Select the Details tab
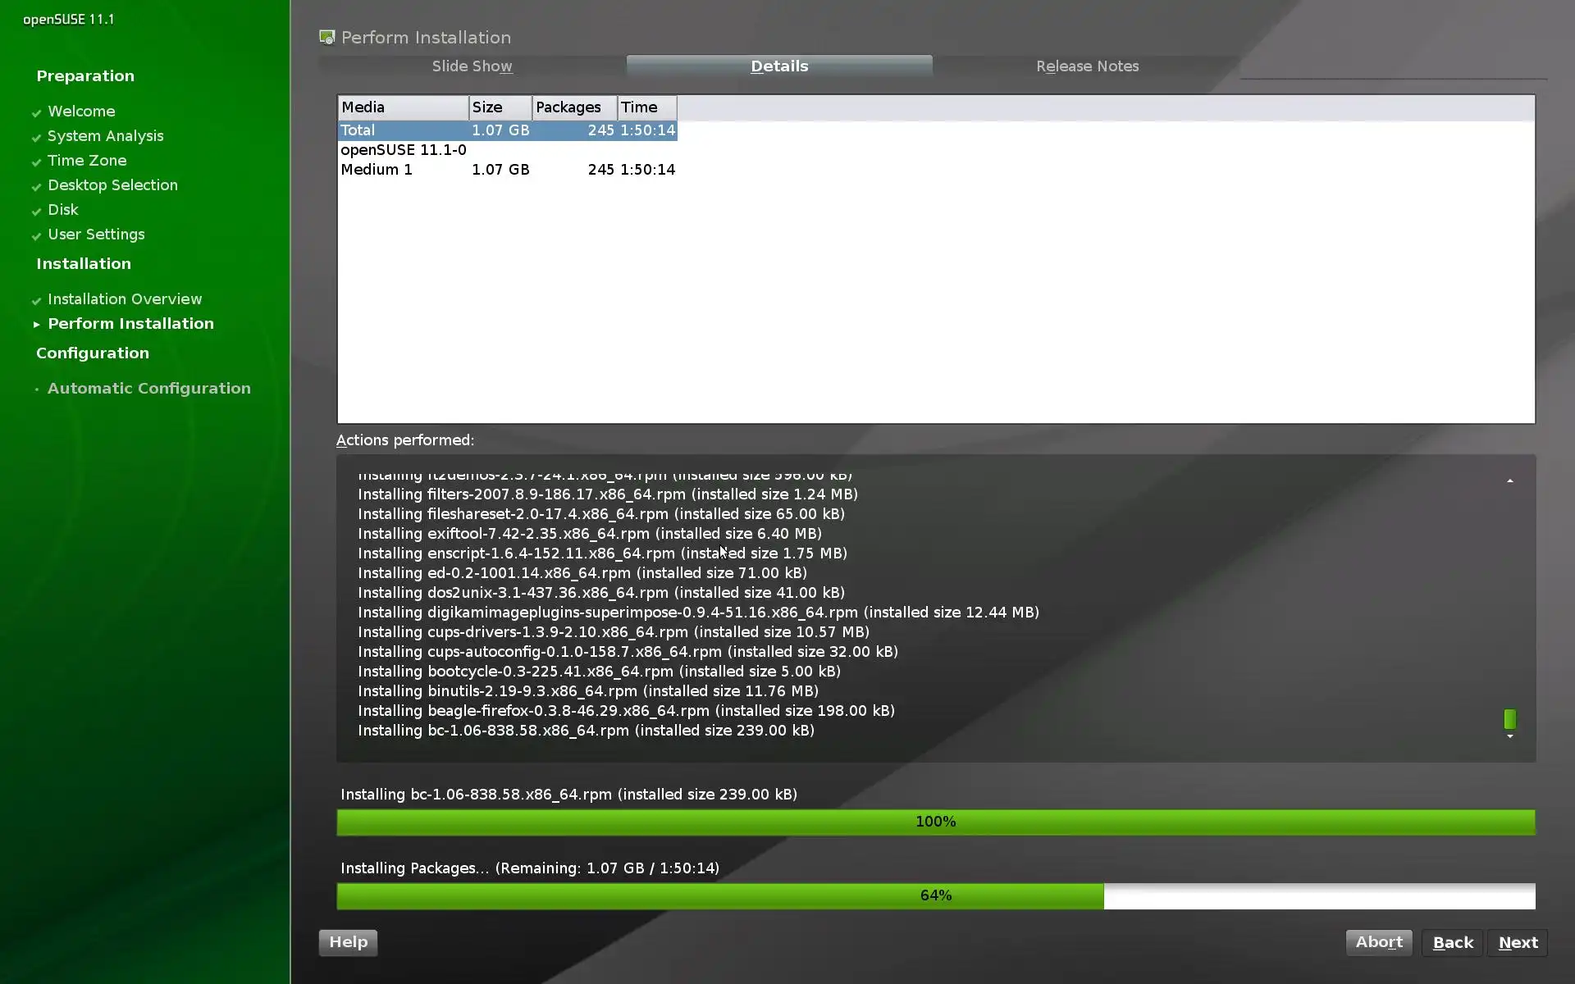The width and height of the screenshot is (1575, 984). pyautogui.click(x=779, y=66)
